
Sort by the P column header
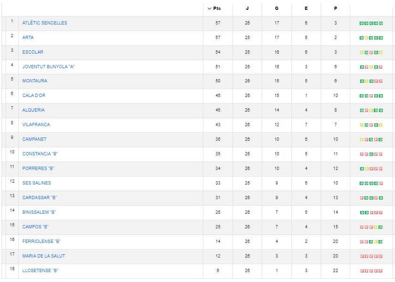pyautogui.click(x=335, y=8)
